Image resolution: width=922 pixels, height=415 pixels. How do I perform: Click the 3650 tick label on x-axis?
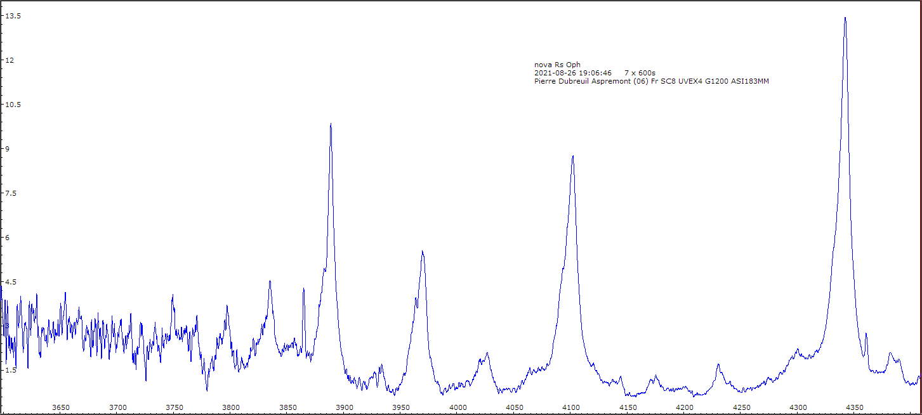[x=61, y=407]
